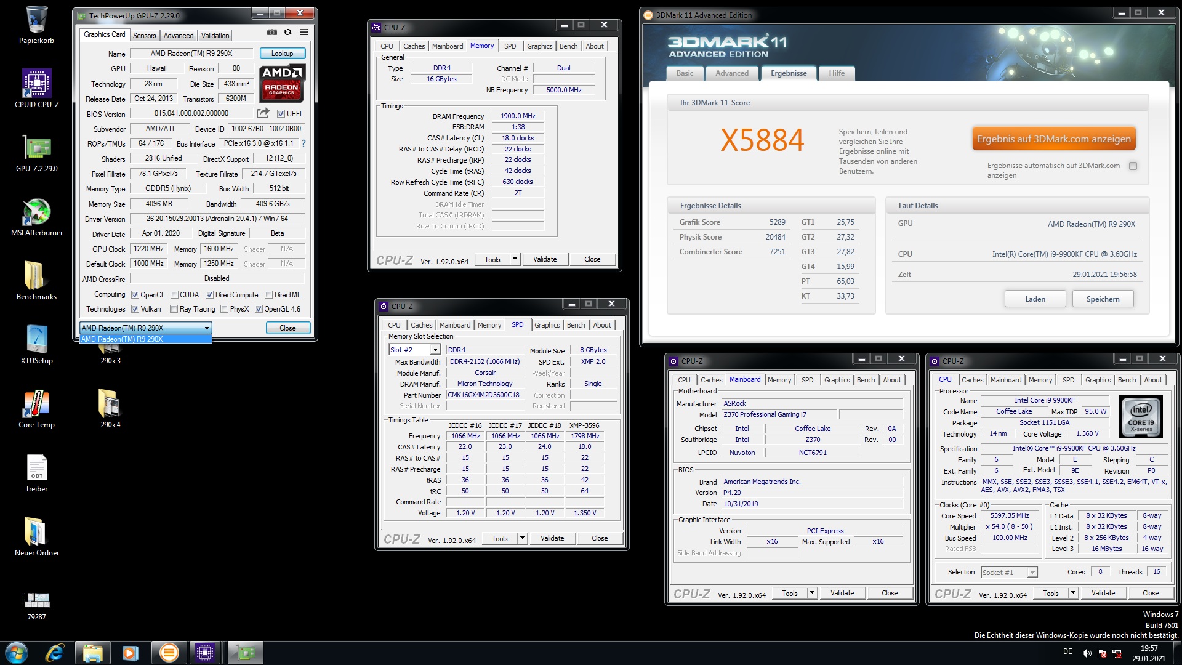
Task: Open Socket #1 selection dropdown
Action: click(x=1032, y=573)
